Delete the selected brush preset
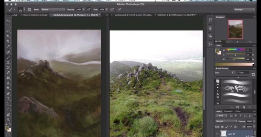This screenshot has width=261, height=137. click(x=249, y=108)
